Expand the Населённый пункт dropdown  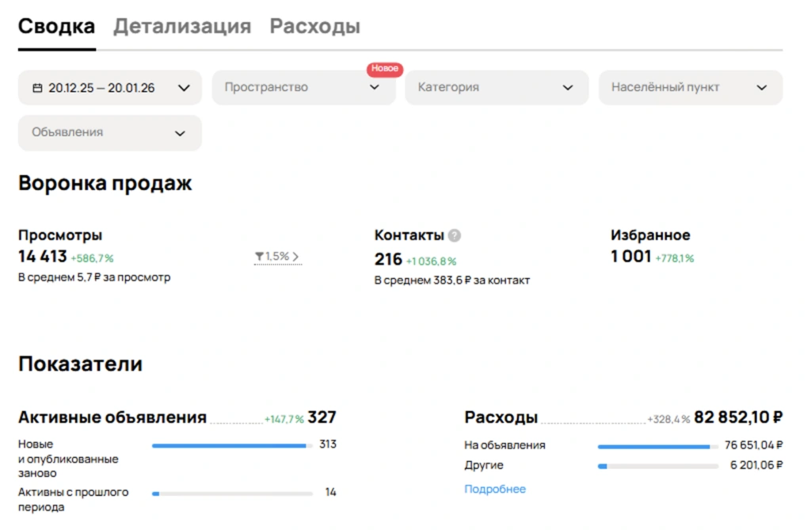point(691,87)
